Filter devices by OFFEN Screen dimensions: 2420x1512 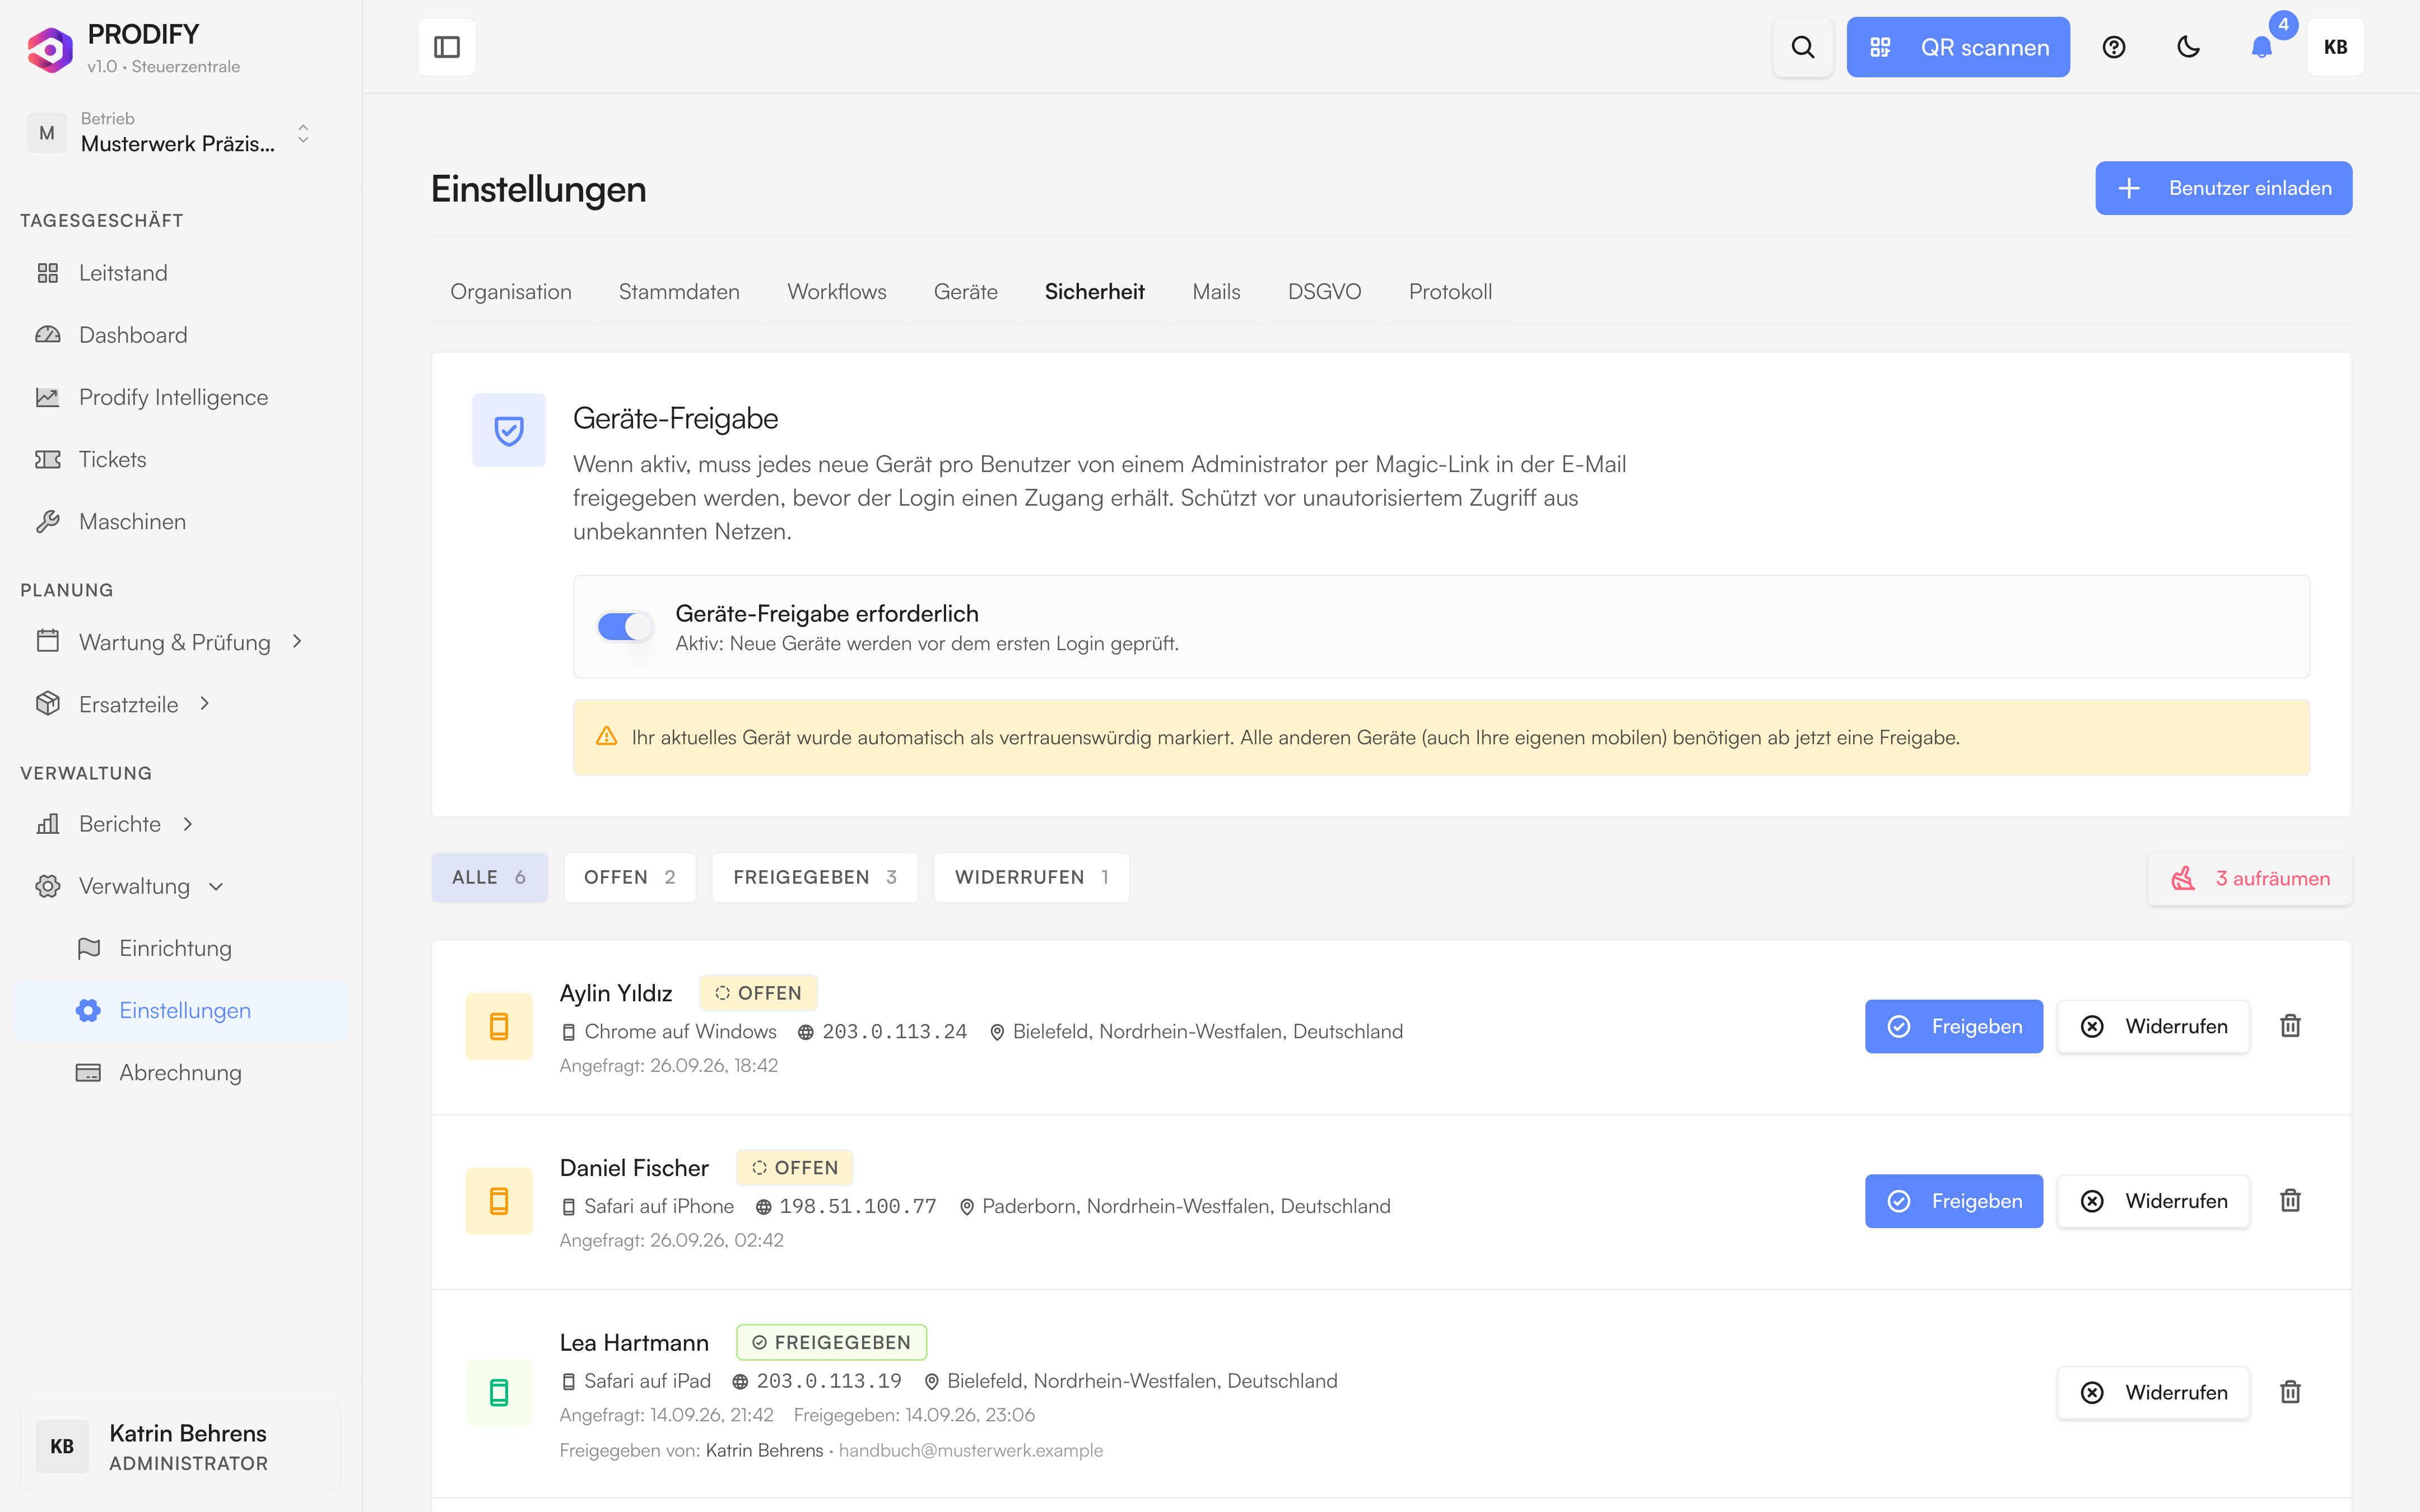[630, 877]
